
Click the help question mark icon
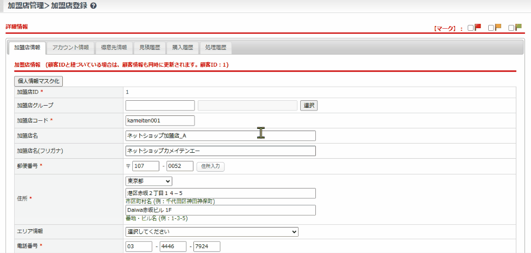[93, 6]
